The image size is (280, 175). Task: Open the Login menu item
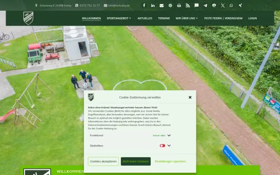(x=252, y=18)
